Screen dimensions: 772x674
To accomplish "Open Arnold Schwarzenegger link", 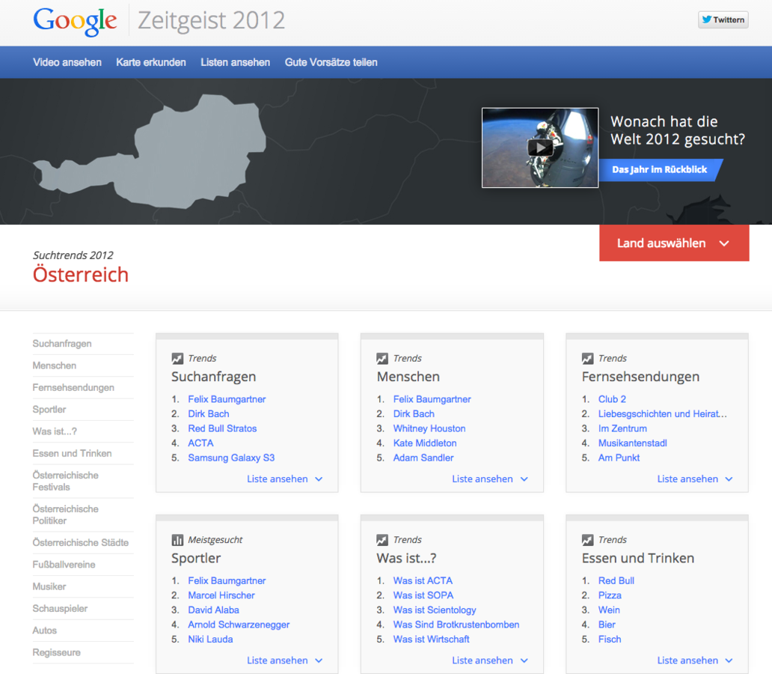I will 239,625.
